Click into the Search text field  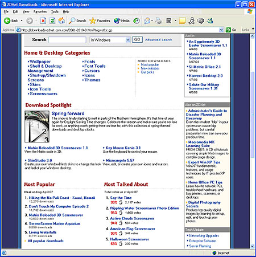coord(67,40)
